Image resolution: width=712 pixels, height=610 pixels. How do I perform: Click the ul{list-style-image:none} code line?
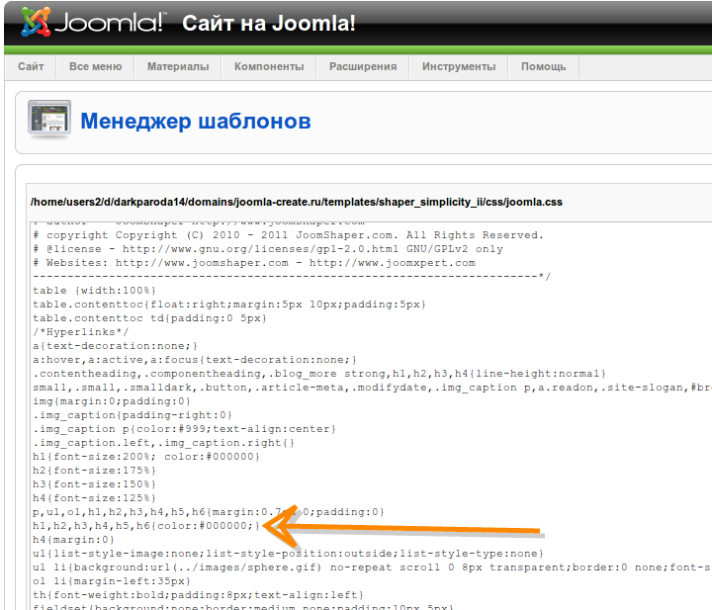pos(287,554)
